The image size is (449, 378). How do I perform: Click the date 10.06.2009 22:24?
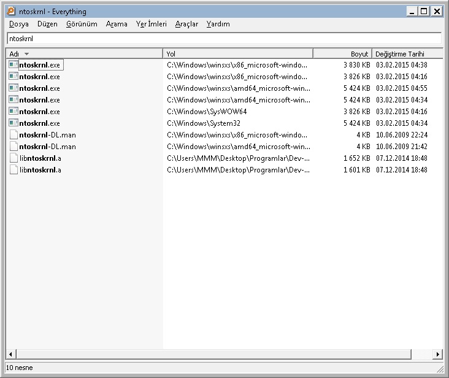402,135
